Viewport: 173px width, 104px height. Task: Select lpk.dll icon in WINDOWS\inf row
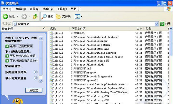(x=51, y=68)
